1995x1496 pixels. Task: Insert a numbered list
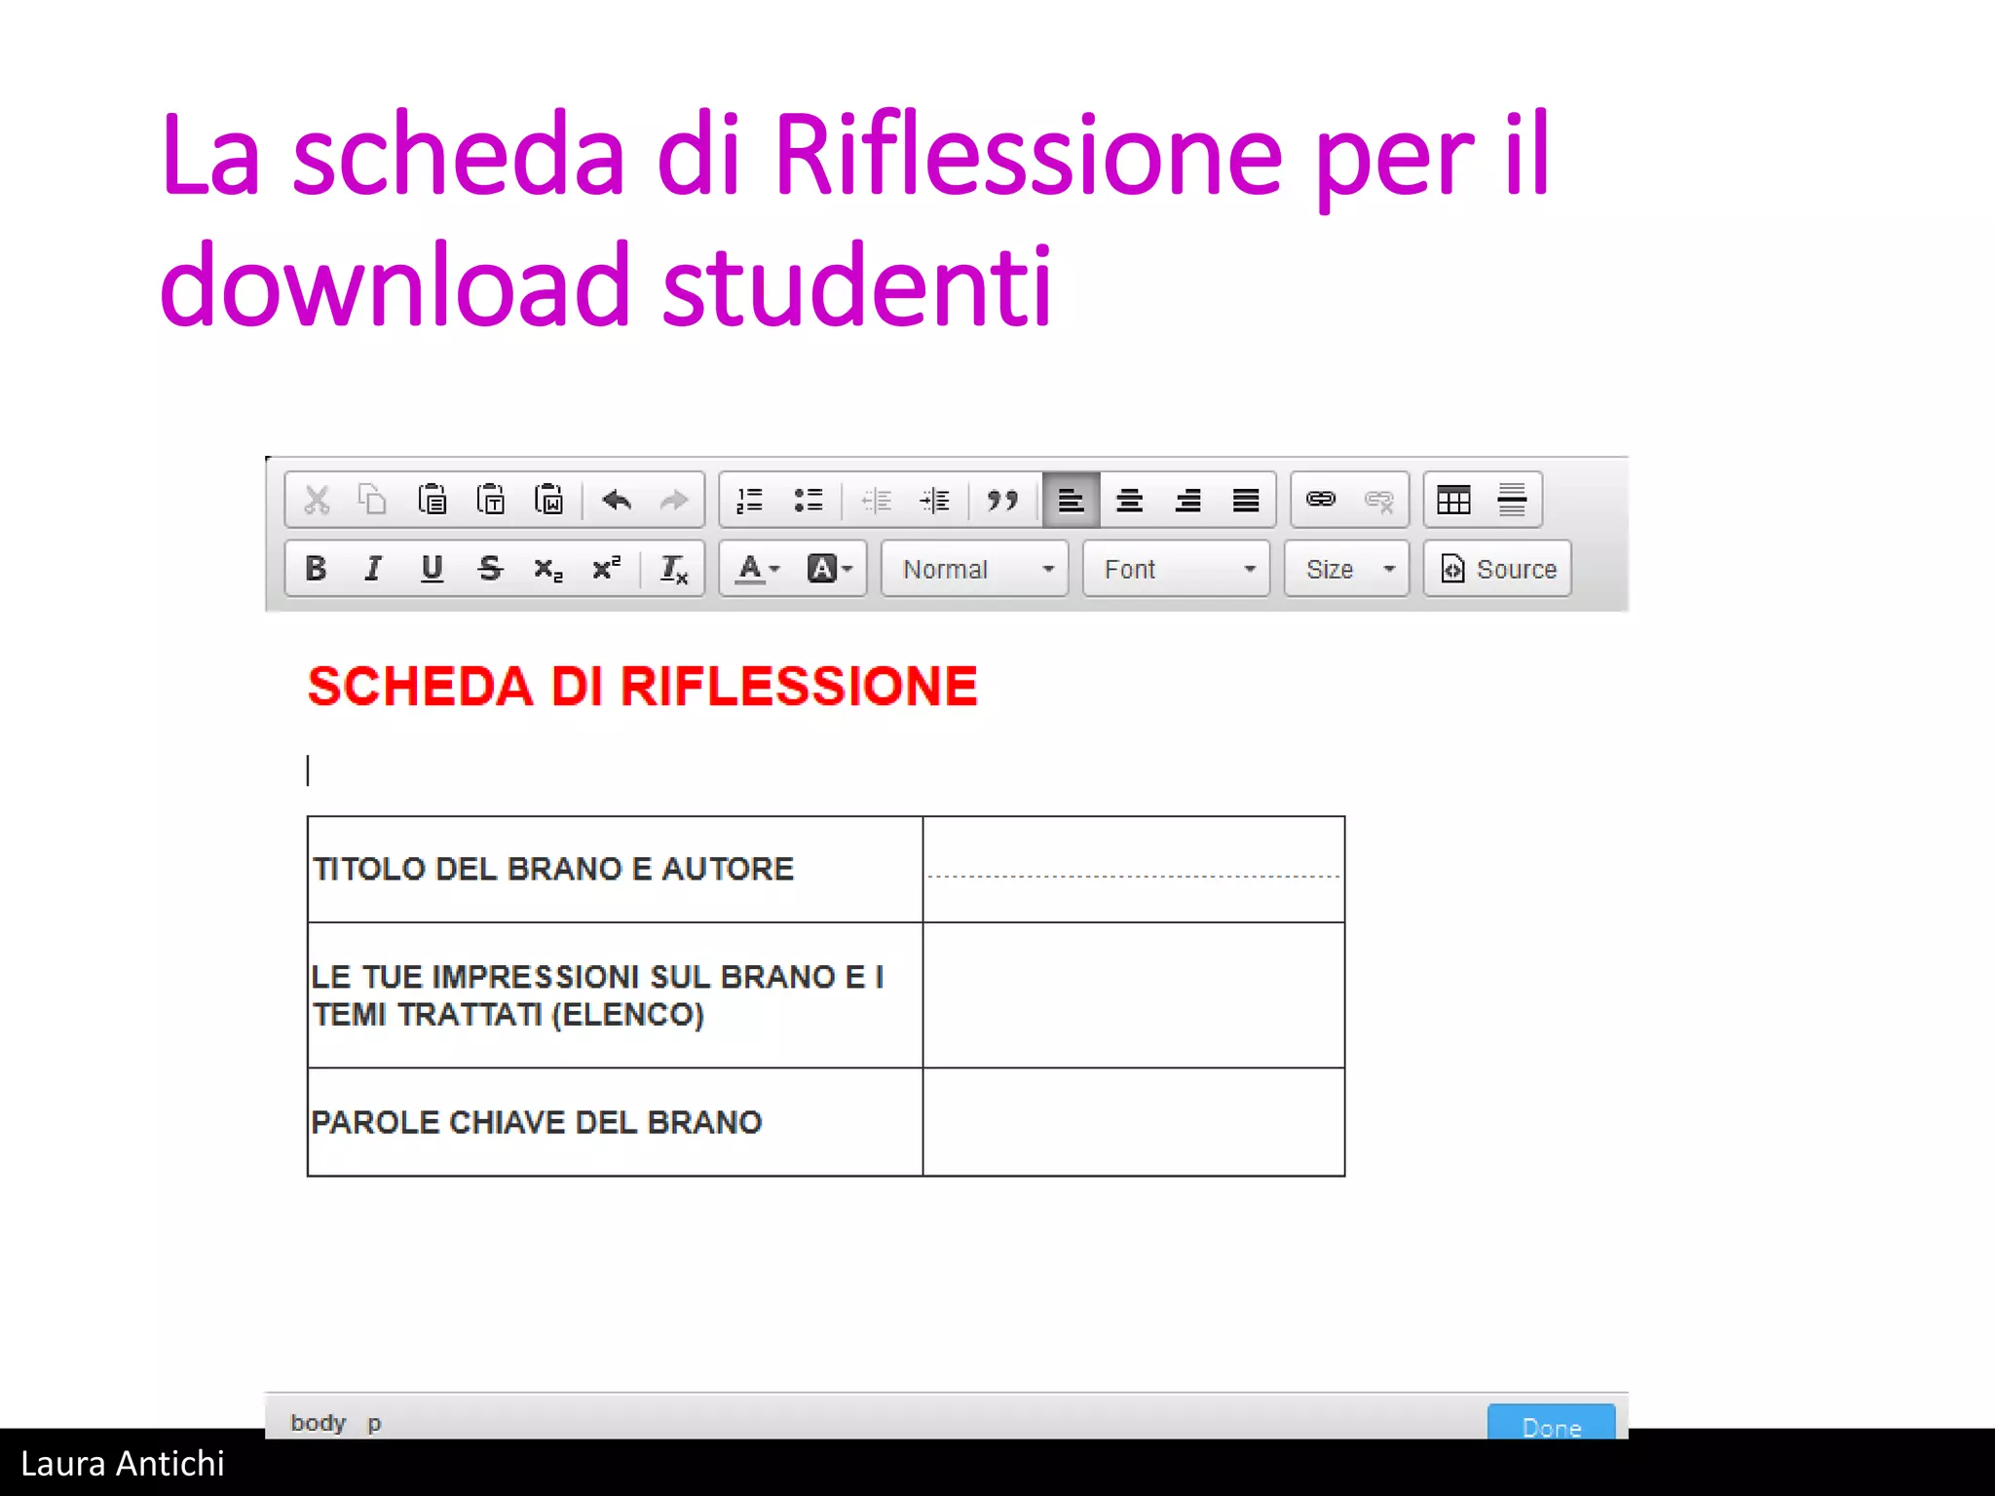[x=750, y=501]
